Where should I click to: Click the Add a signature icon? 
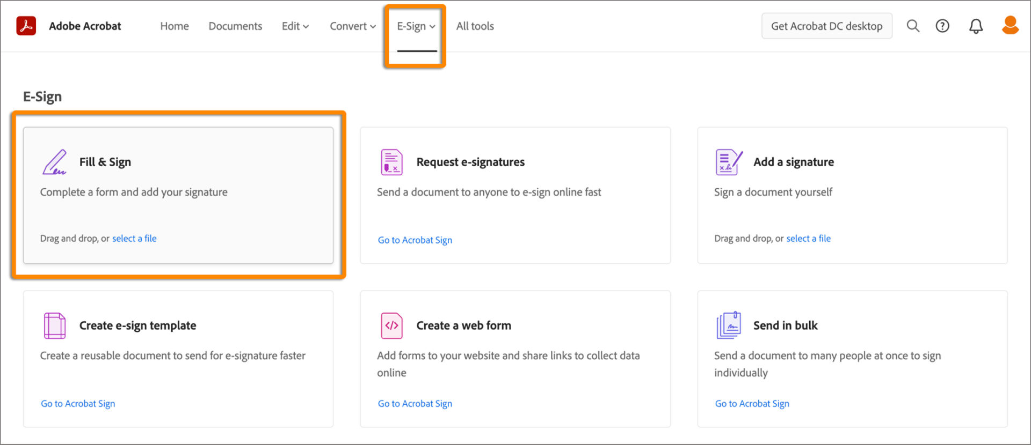[x=729, y=162]
